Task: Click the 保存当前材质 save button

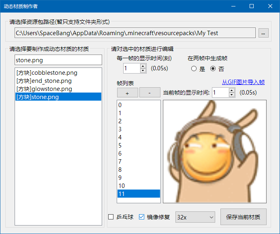Action: pos(244,217)
